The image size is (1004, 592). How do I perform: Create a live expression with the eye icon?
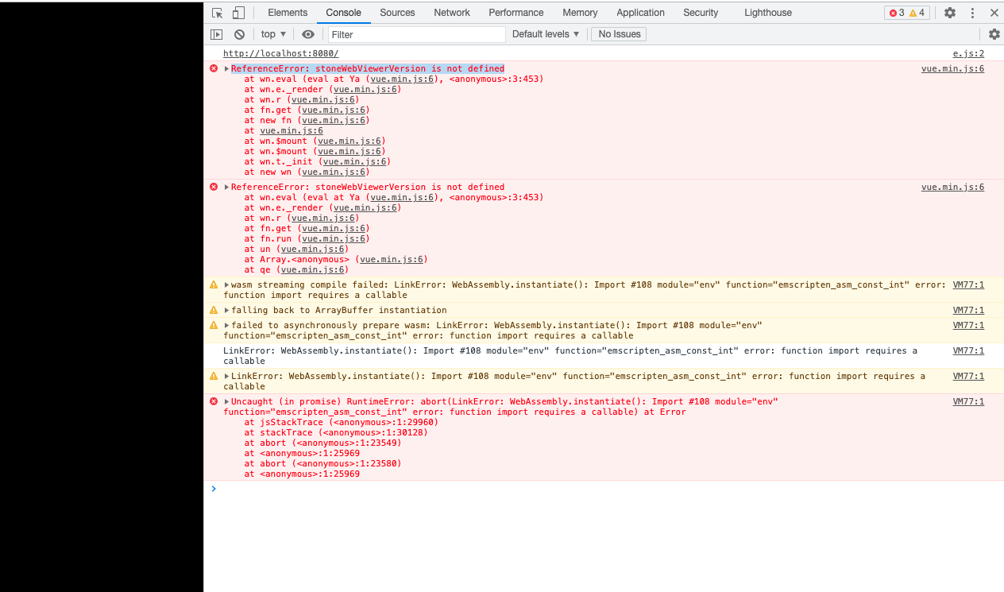308,34
